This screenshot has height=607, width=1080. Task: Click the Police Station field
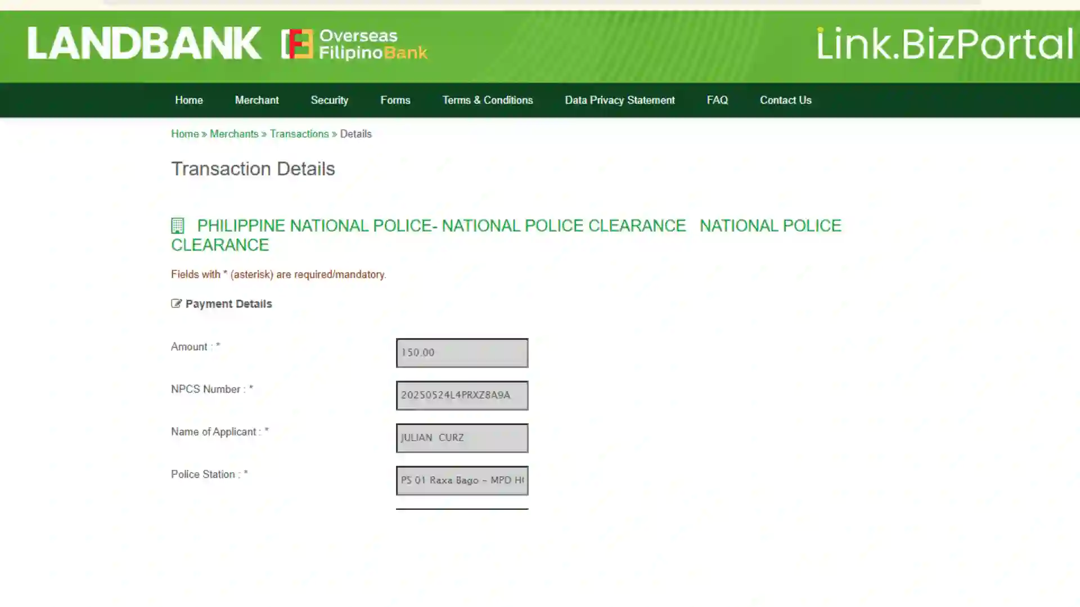[x=462, y=481]
